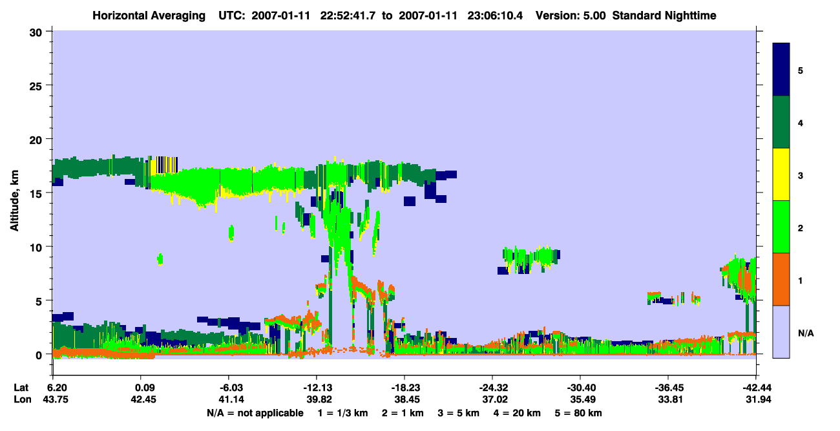The height and width of the screenshot is (431, 840).
Task: Click the colorbar label '3'
Action: click(x=801, y=174)
